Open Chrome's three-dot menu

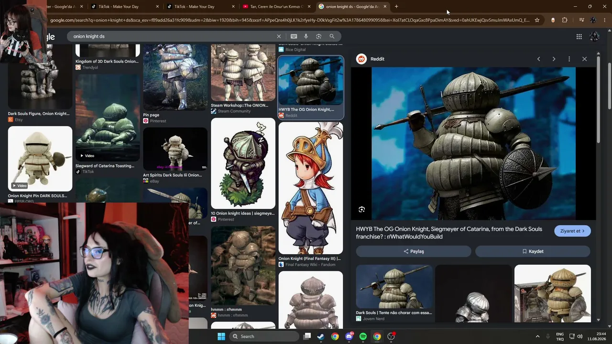pos(605,20)
